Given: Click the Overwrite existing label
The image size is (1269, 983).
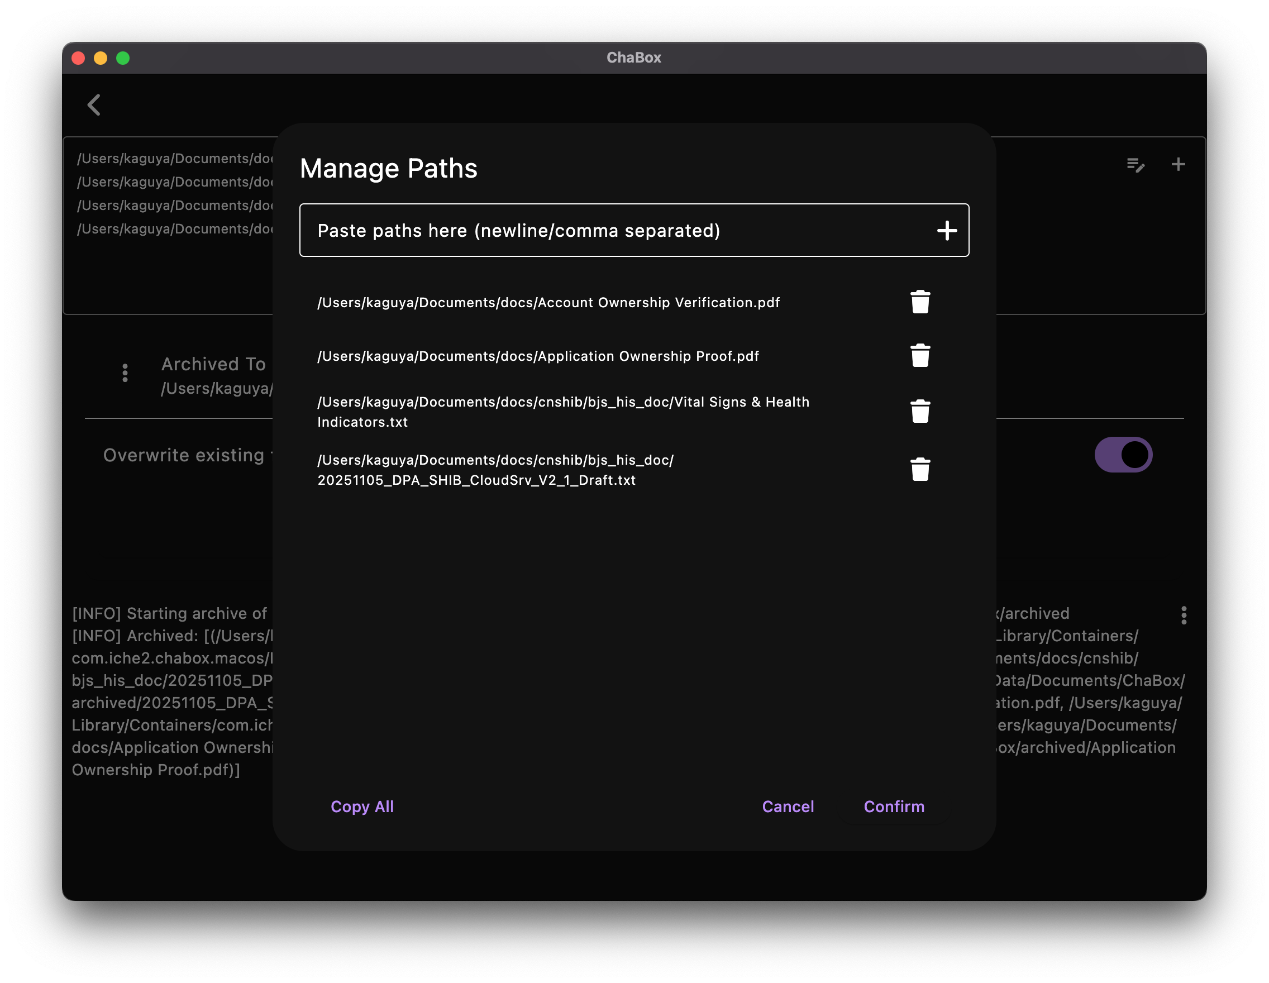Looking at the screenshot, I should 187,455.
